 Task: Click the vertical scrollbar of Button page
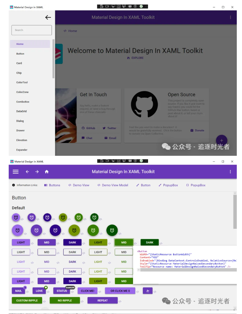(235, 212)
